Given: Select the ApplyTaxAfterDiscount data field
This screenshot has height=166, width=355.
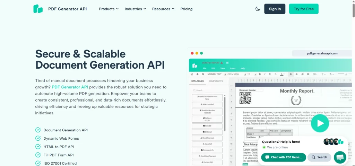Looking at the screenshot, I should coord(207,98).
